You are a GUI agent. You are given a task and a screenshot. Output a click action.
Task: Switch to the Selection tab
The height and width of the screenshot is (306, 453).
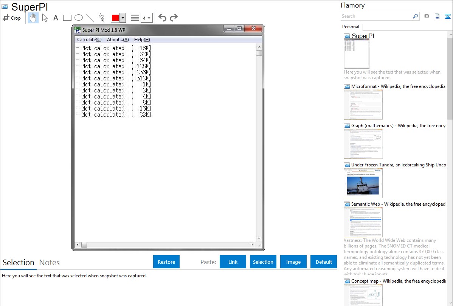click(18, 263)
